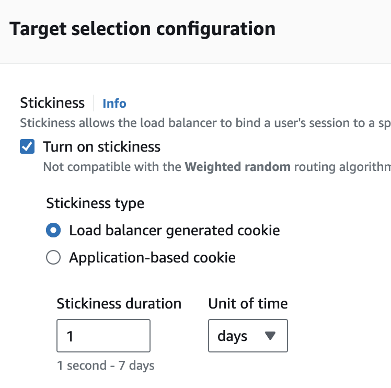Open the Info link beside Stickiness
The width and height of the screenshot is (391, 388).
point(114,104)
